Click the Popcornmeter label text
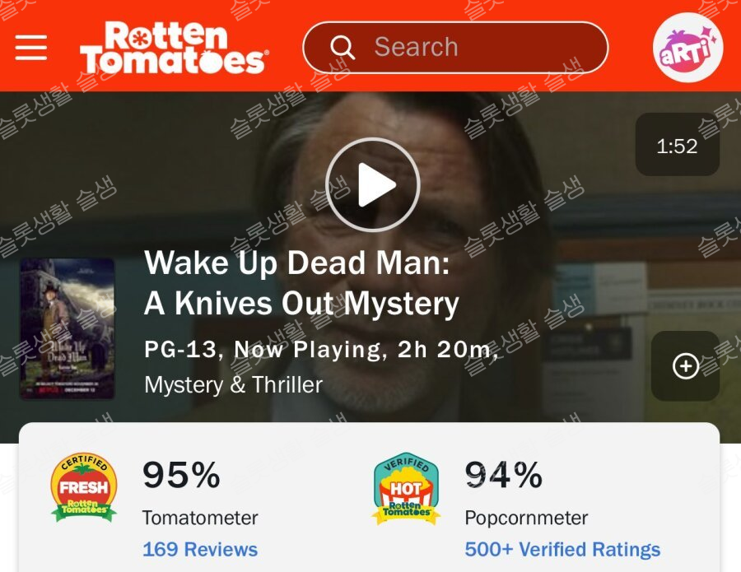 [526, 519]
